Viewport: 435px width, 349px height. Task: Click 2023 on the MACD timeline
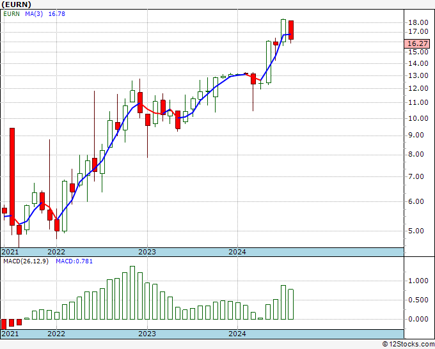pos(147,334)
